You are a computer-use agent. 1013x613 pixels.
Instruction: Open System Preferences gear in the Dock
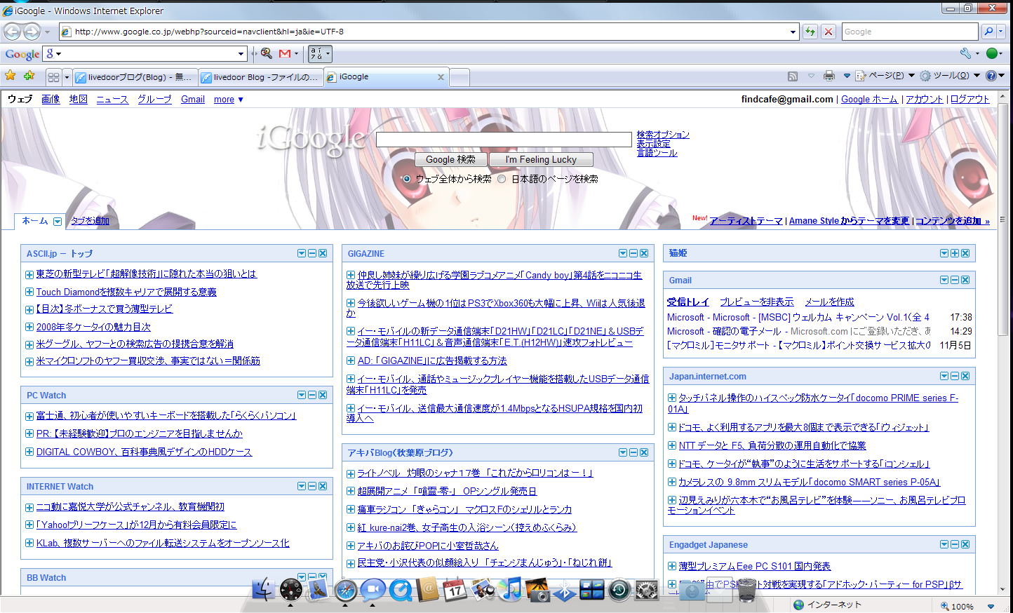pos(646,591)
